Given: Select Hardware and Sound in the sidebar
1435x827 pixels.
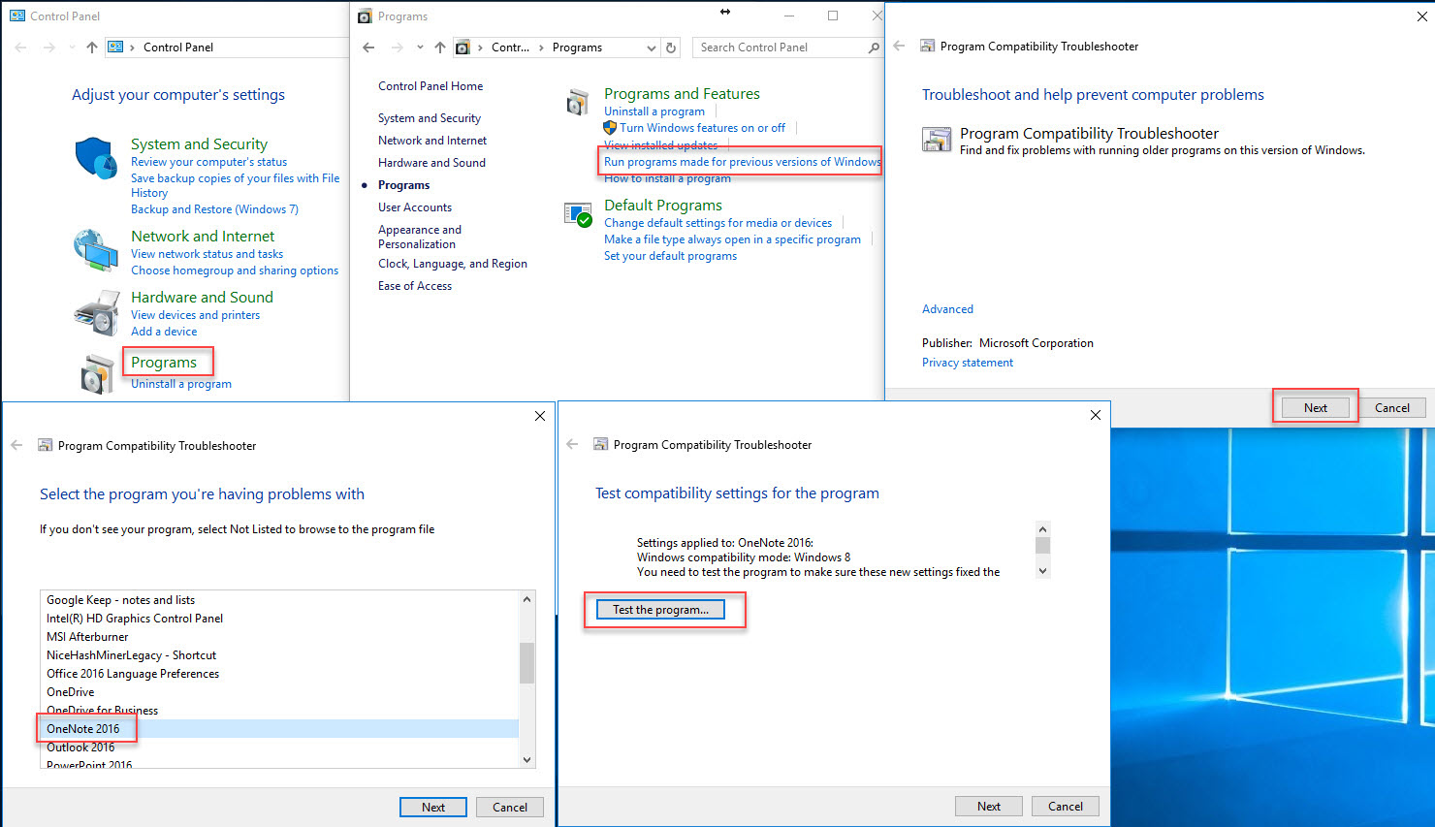Looking at the screenshot, I should coord(431,163).
